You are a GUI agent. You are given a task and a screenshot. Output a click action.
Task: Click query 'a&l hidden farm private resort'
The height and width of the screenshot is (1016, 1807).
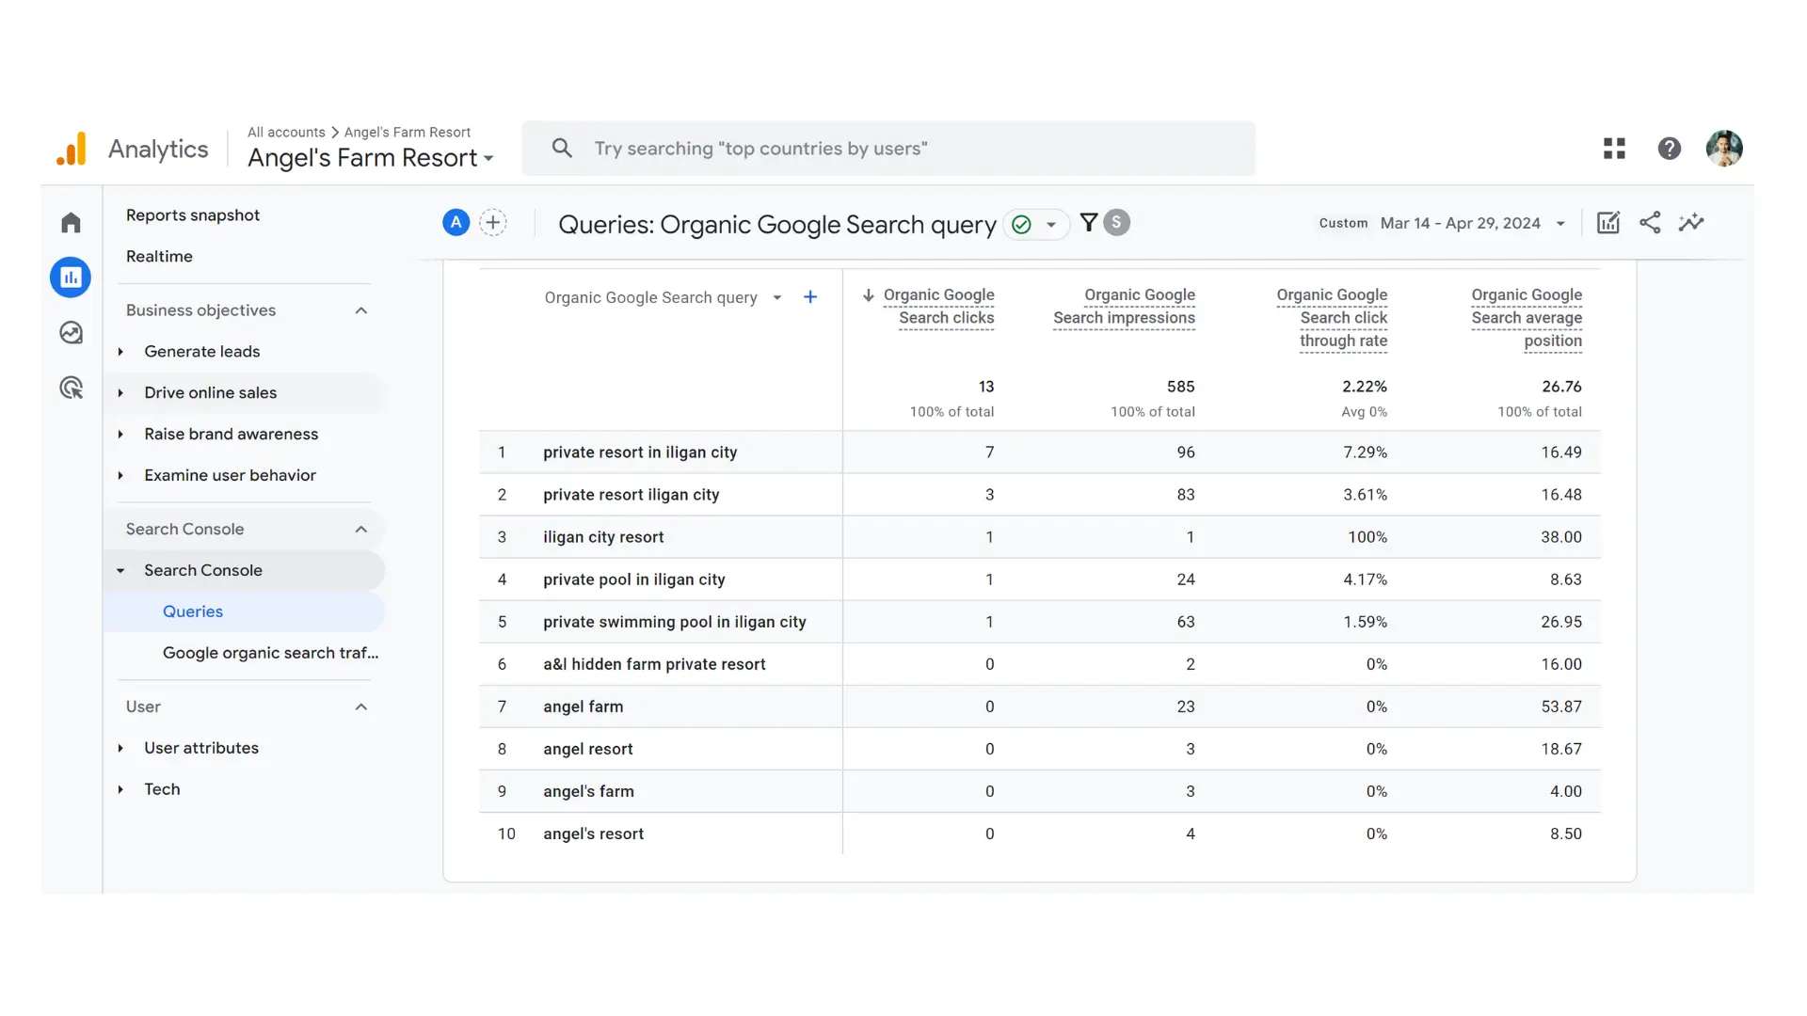point(654,664)
